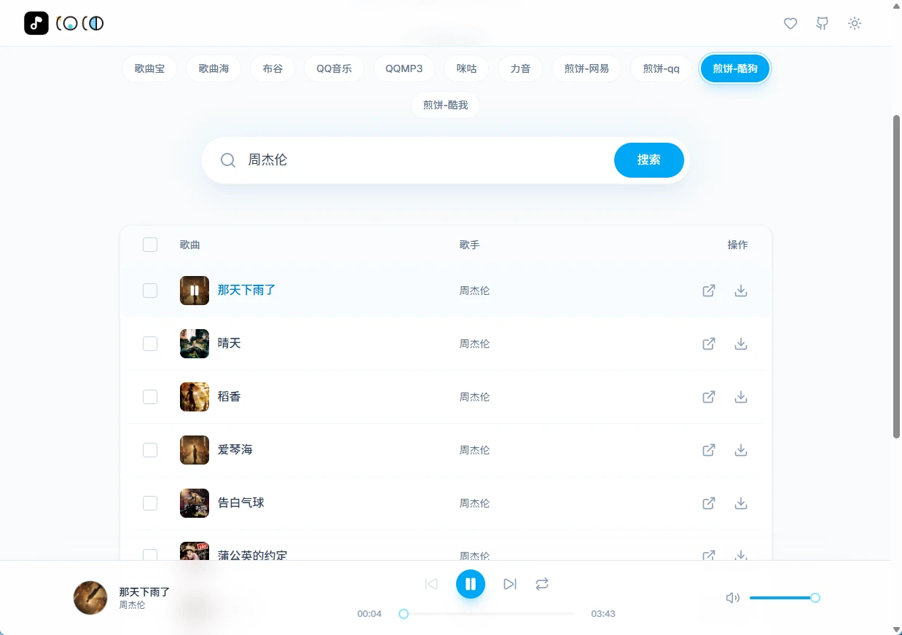Check the box for 告白气球
Viewport: 902px width, 635px height.
point(150,503)
